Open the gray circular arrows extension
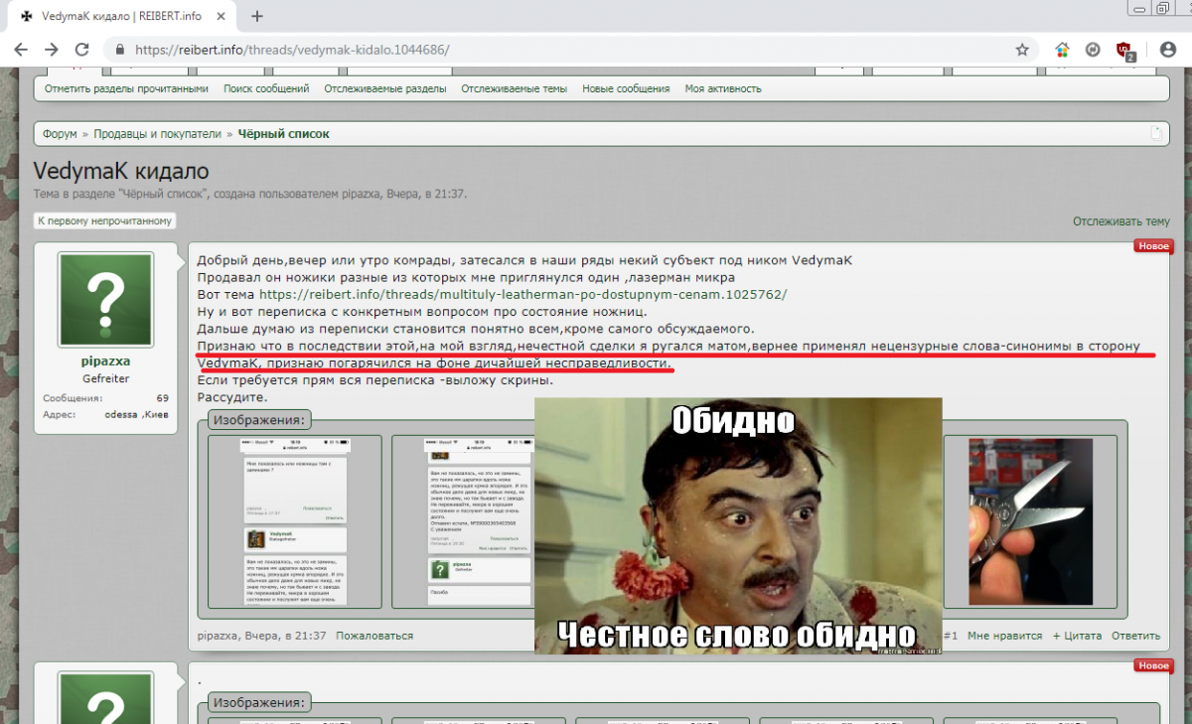This screenshot has width=1192, height=724. [x=1093, y=49]
